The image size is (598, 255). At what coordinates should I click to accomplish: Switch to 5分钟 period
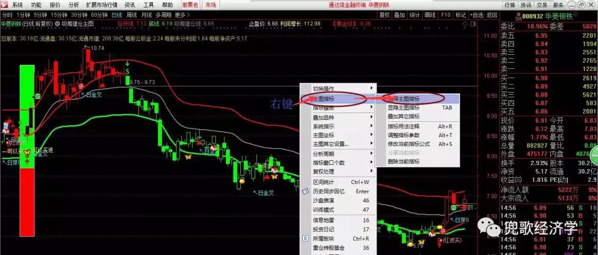pyautogui.click(x=40, y=15)
